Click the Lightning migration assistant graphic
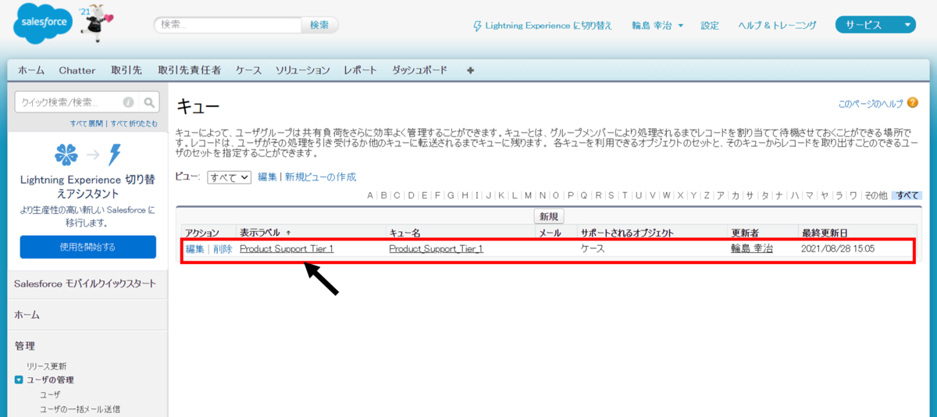This screenshot has height=417, width=937. click(87, 154)
